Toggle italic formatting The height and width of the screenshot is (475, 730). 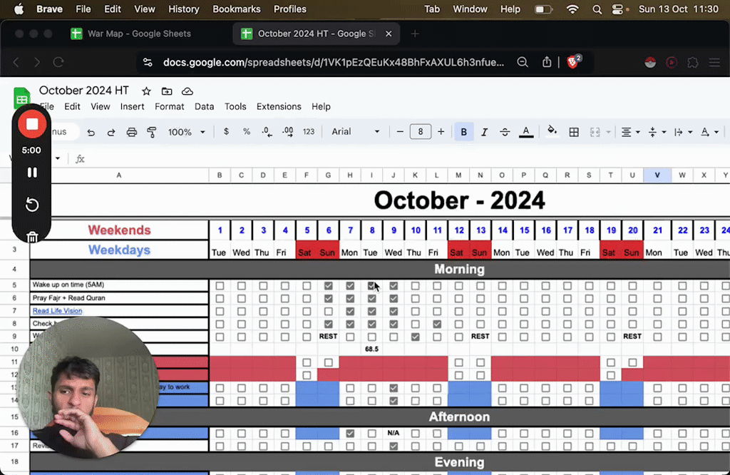[484, 132]
